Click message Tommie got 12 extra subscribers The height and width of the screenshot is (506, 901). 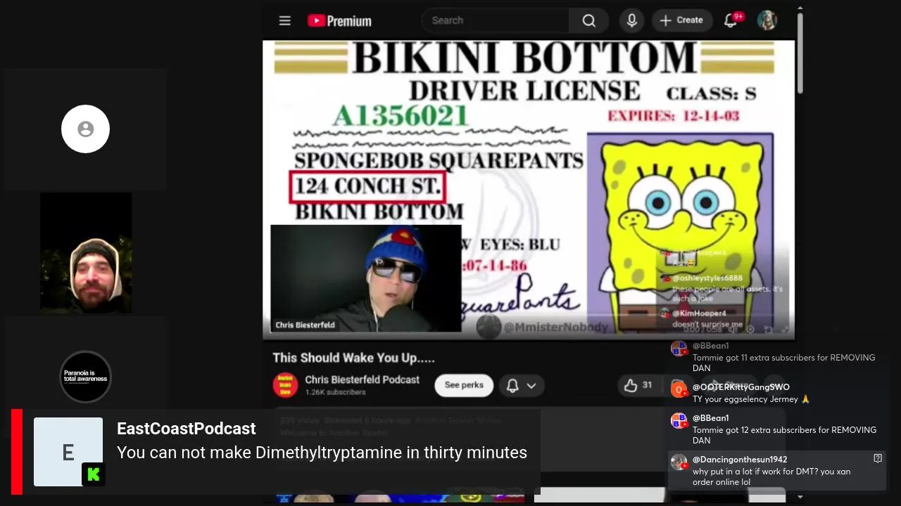pyautogui.click(x=784, y=435)
